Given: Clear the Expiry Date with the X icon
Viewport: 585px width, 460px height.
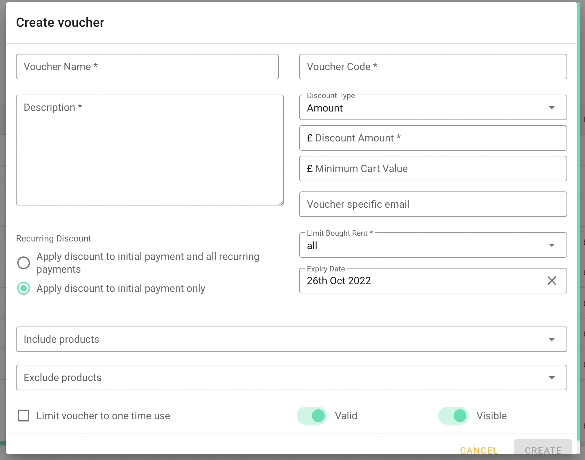Looking at the screenshot, I should (552, 281).
